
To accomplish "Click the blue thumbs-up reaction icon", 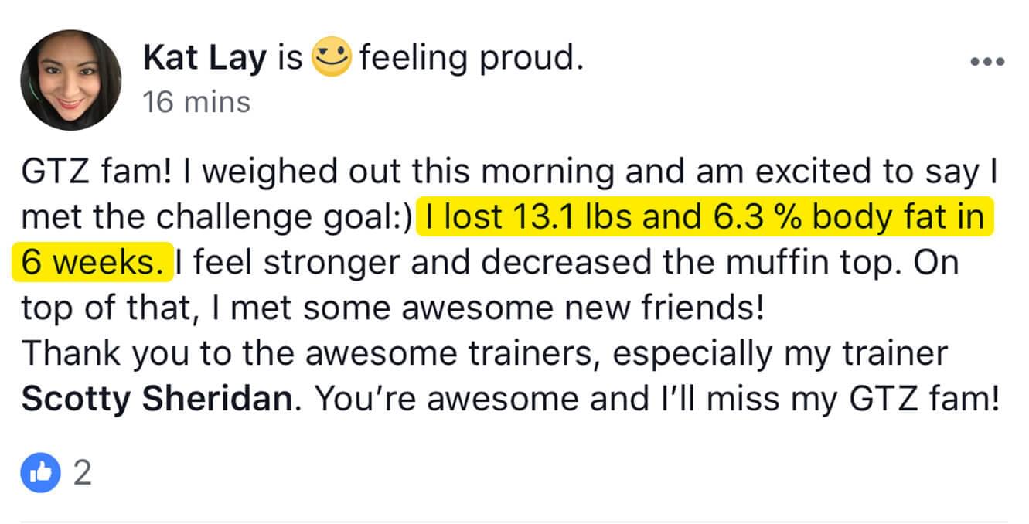I will pos(43,473).
